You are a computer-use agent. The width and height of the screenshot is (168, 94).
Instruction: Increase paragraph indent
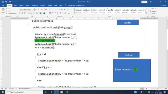65,9
